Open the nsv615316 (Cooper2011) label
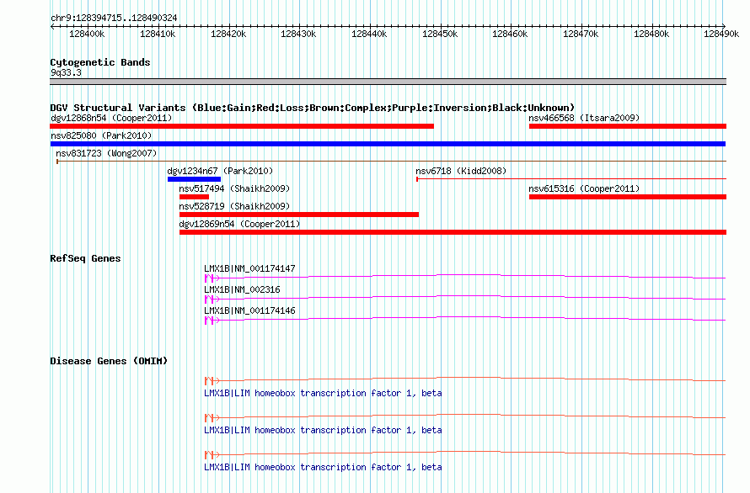The width and height of the screenshot is (750, 493). pyautogui.click(x=584, y=188)
